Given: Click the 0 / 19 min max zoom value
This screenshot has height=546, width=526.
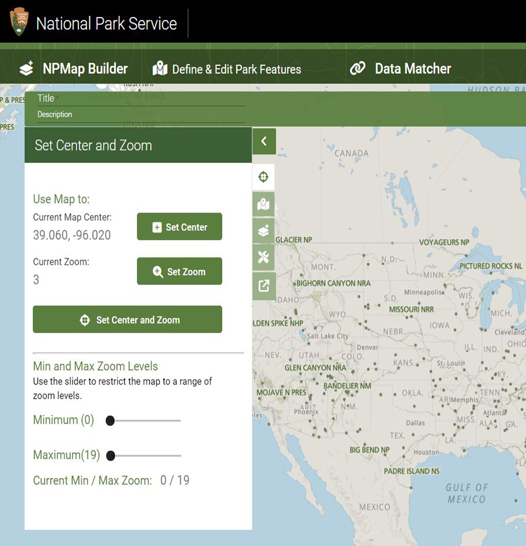Looking at the screenshot, I should pos(175,480).
